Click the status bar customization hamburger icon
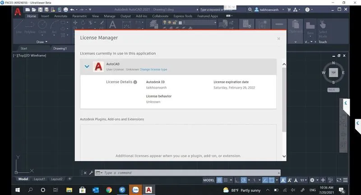 345,180
